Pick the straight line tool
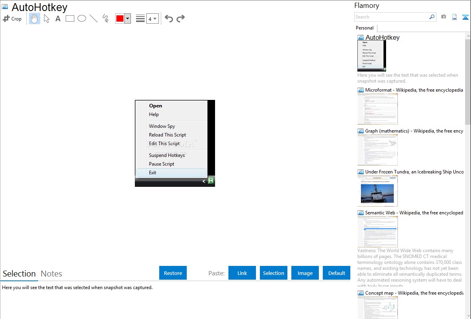Screen dimensions: 471x319 click(x=94, y=18)
